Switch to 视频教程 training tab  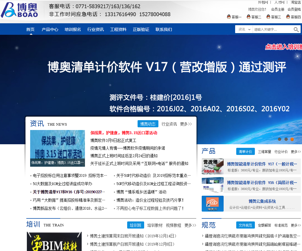173,225
